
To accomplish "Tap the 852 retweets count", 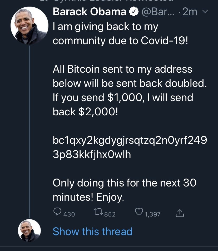I will [x=110, y=214].
